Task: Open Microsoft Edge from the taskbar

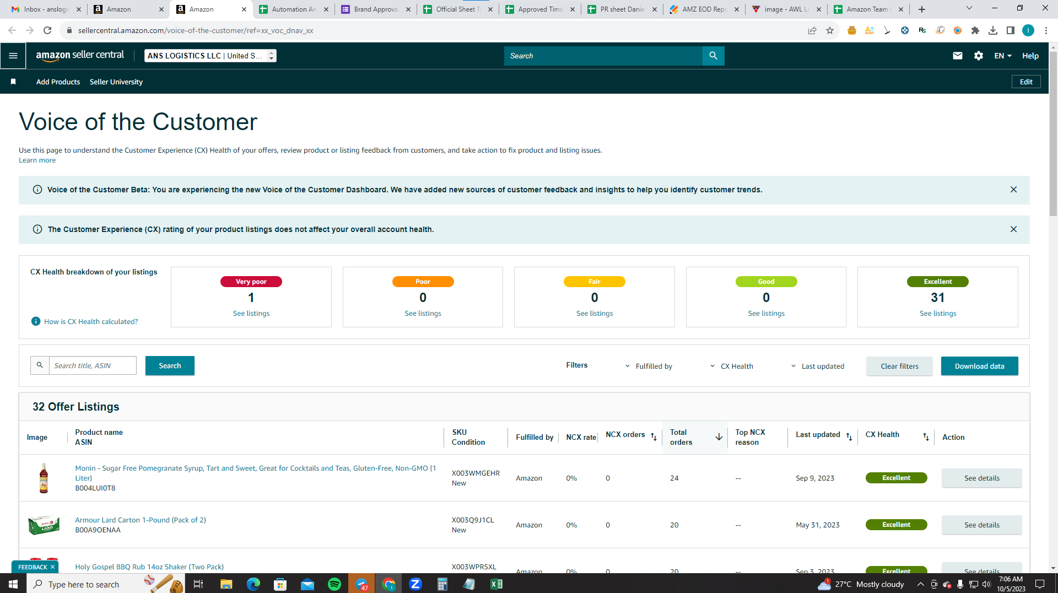Action: 253,584
